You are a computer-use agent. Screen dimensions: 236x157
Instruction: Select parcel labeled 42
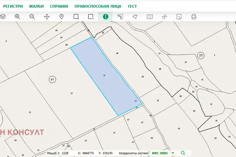tap(150, 116)
